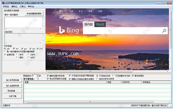Select the 全部时间 radio button

click(x=5, y=55)
